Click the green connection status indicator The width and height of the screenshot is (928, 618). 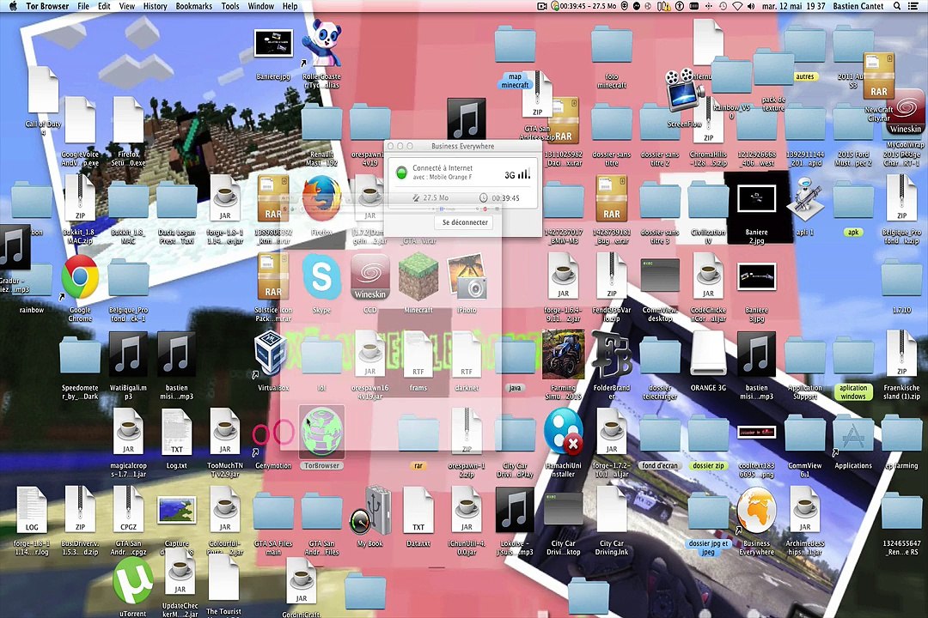[x=401, y=173]
